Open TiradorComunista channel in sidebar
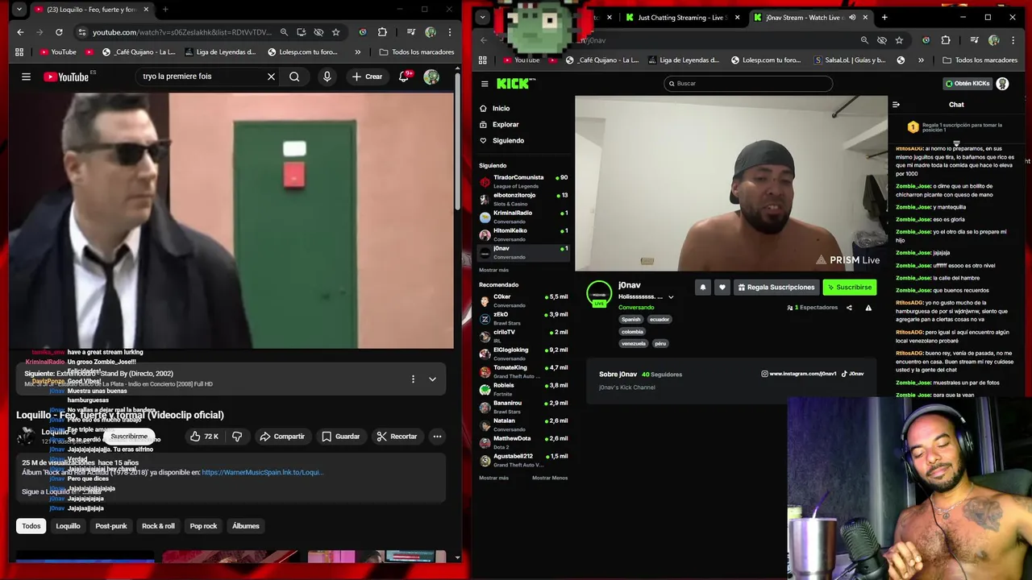1032x580 pixels. (x=523, y=181)
